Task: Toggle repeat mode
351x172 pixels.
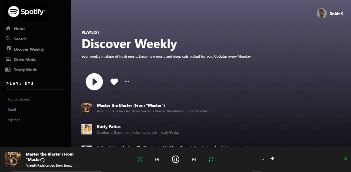Action: 211,159
